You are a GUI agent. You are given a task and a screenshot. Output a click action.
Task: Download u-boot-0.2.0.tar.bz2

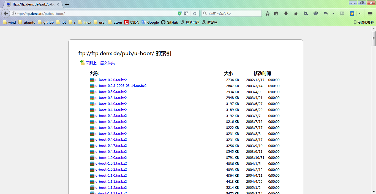pos(111,80)
